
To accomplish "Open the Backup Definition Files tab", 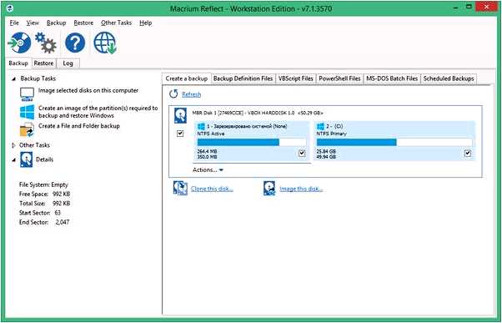I will pyautogui.click(x=243, y=78).
